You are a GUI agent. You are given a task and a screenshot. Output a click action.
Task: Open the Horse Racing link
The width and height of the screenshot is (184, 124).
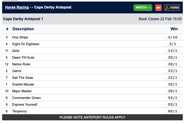[17, 7]
